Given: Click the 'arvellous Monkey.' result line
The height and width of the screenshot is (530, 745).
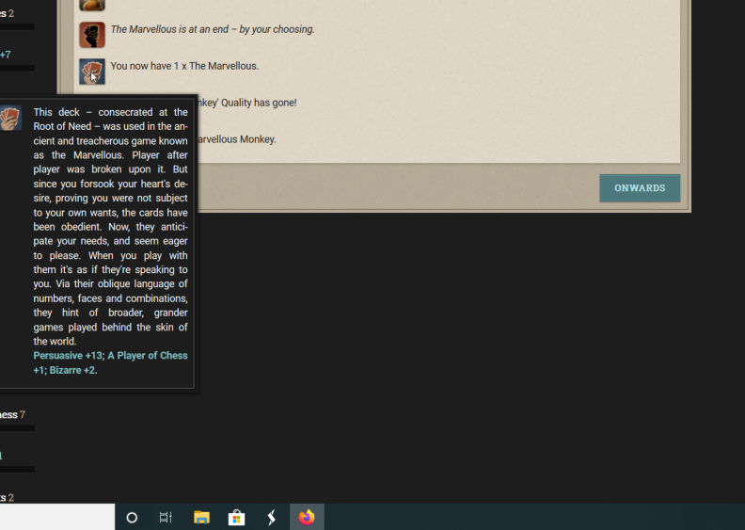Looking at the screenshot, I should coord(237,139).
